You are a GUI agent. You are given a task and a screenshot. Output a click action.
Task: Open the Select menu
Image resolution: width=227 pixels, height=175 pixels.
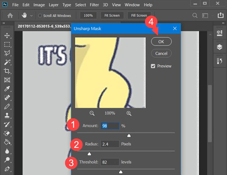tap(80, 5)
